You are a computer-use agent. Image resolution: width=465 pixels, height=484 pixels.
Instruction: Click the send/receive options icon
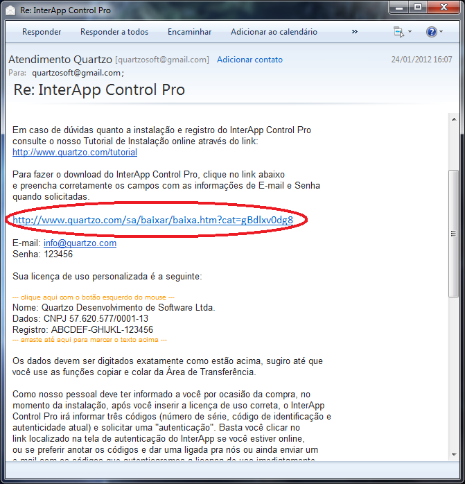pyautogui.click(x=398, y=31)
